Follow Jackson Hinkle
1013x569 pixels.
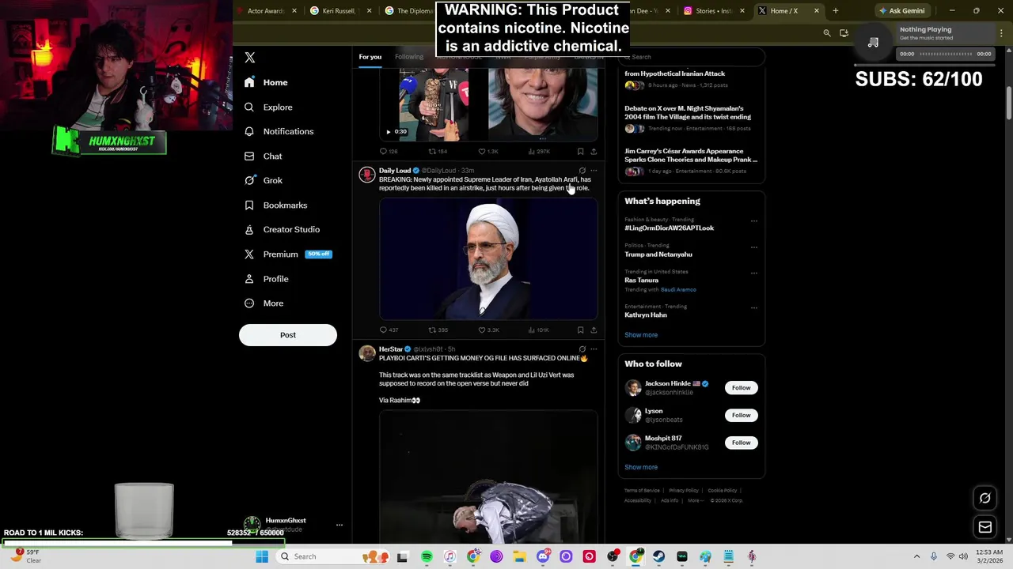(741, 388)
